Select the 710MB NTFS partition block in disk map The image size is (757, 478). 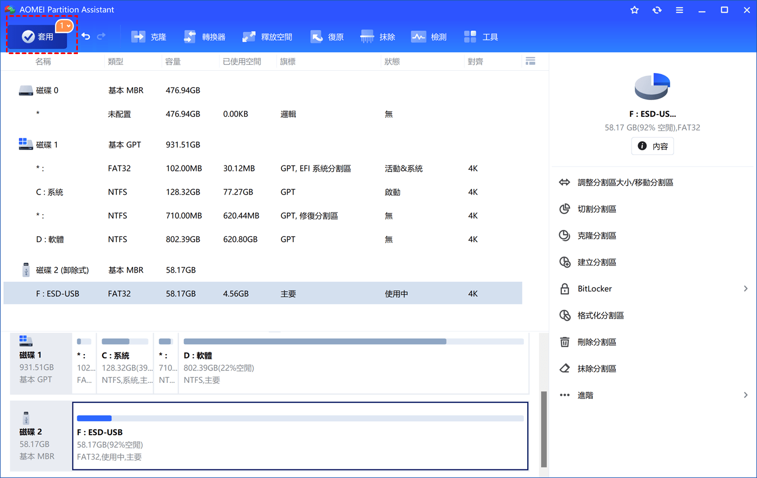click(166, 363)
